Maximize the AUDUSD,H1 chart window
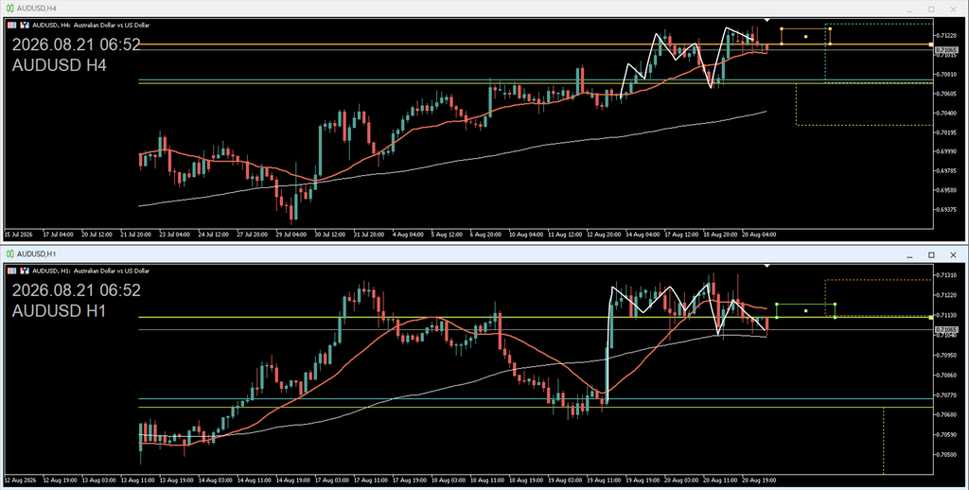 [x=931, y=255]
